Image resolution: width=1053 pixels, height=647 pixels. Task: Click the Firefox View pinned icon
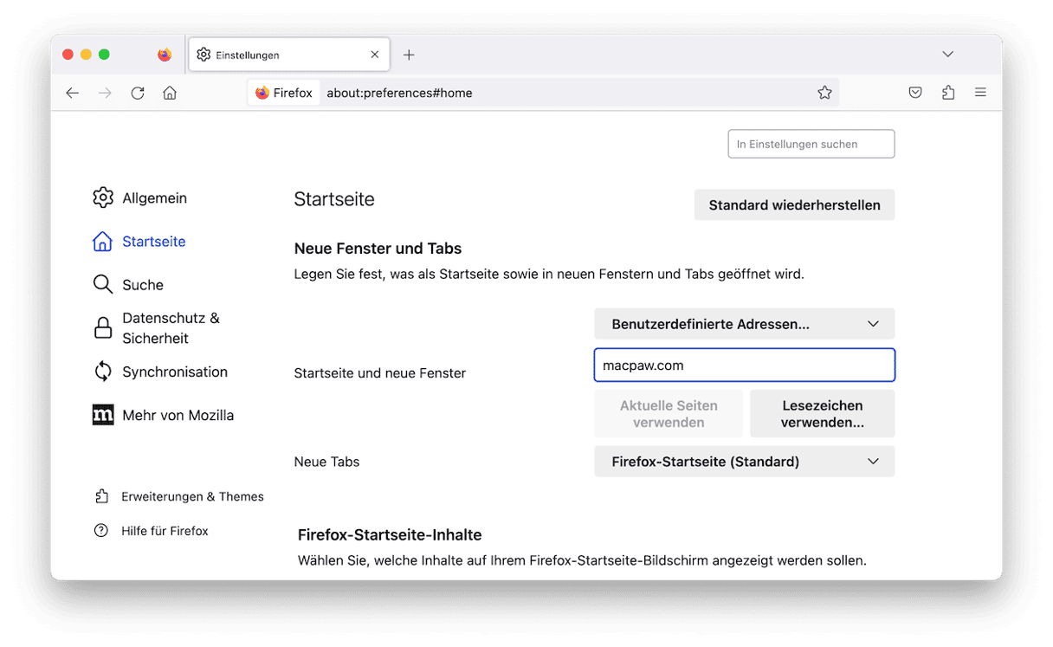[165, 55]
